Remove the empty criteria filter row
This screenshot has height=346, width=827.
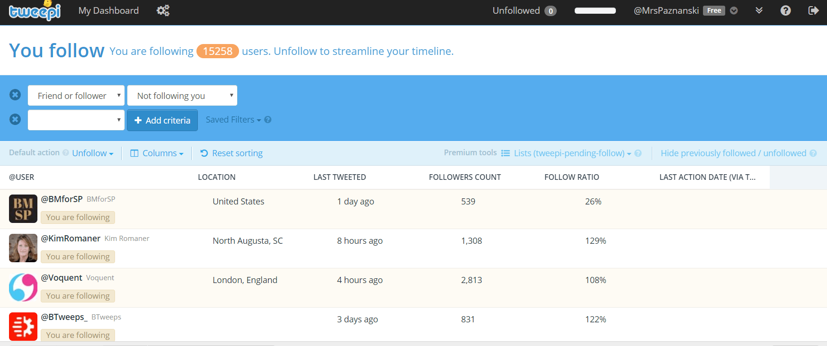pyautogui.click(x=15, y=119)
